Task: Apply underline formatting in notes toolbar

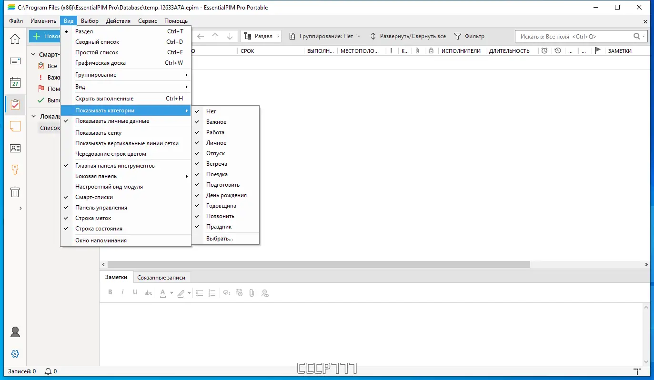Action: (135, 292)
